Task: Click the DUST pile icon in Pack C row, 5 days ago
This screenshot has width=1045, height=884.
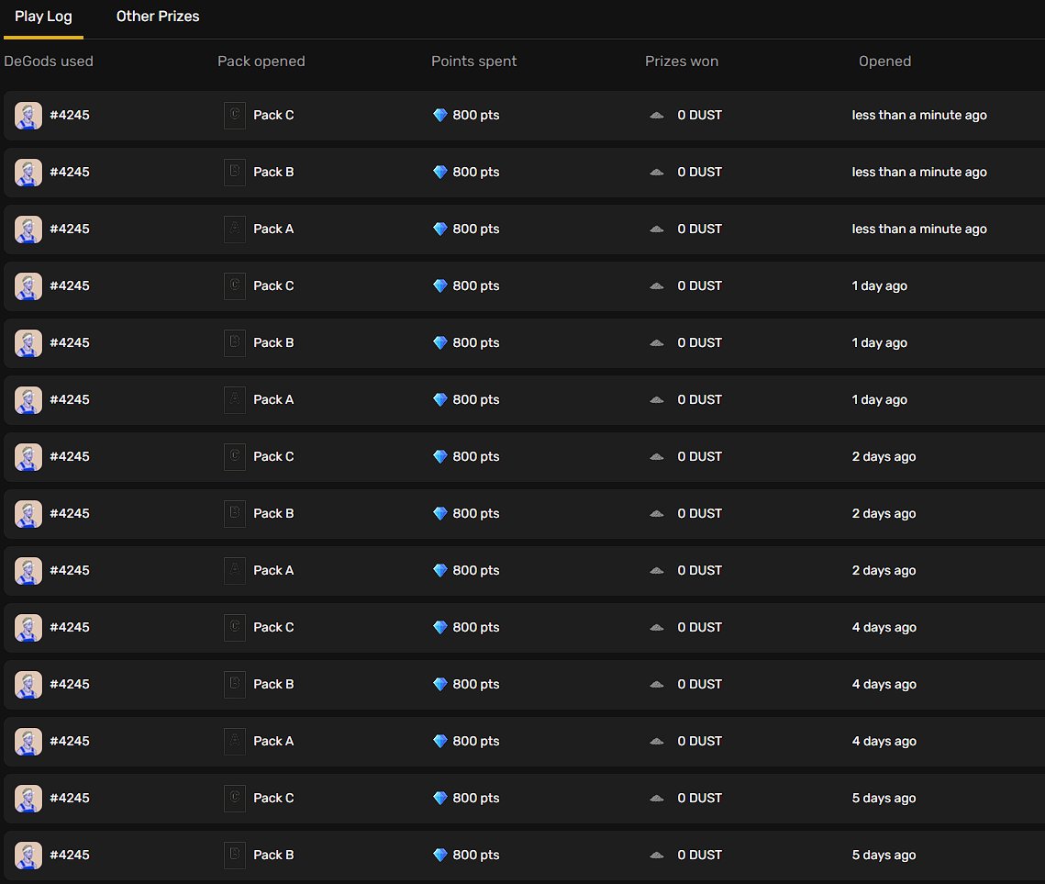Action: pyautogui.click(x=657, y=798)
